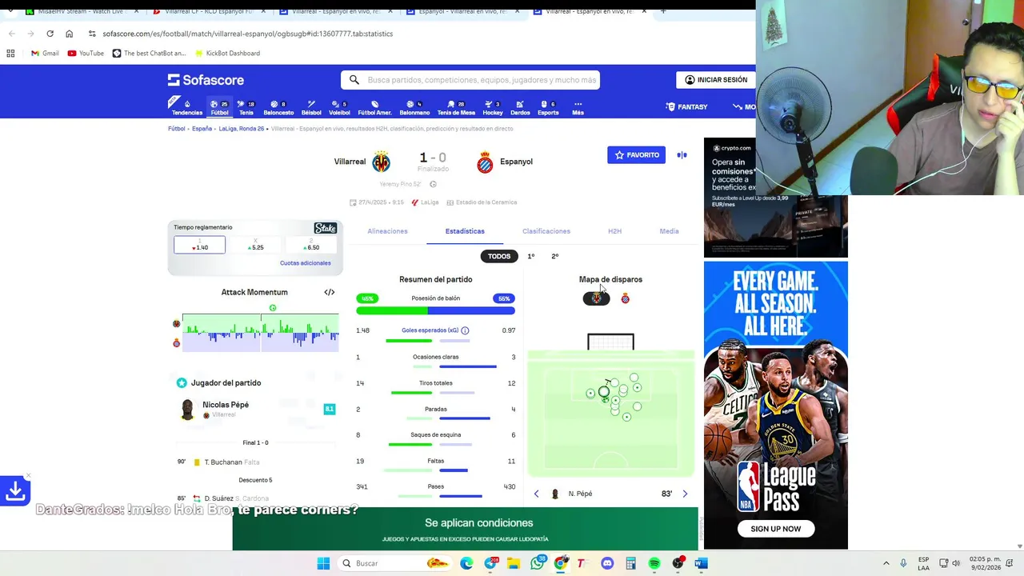Select the Baloncesto sport icon
The image size is (1024, 576).
click(x=278, y=107)
